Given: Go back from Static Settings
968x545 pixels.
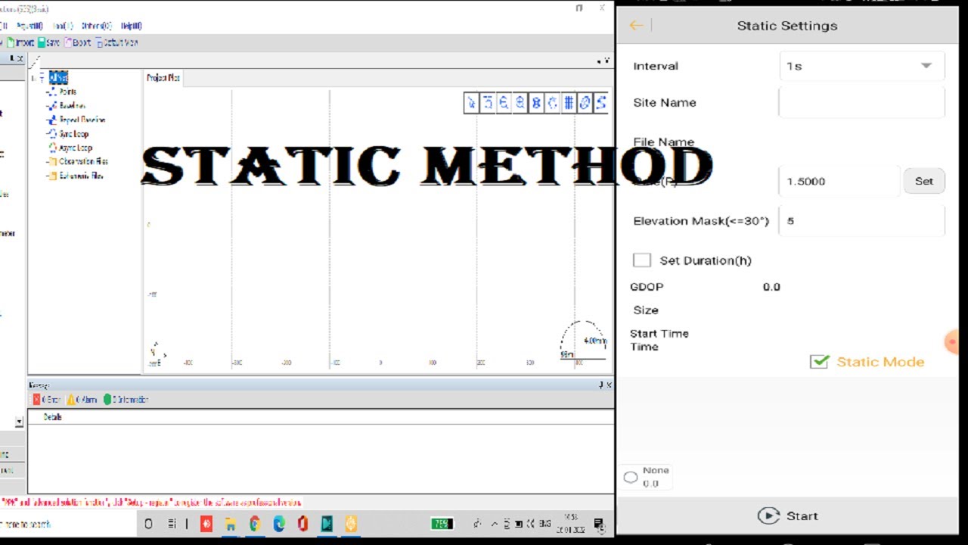Looking at the screenshot, I should pos(636,26).
